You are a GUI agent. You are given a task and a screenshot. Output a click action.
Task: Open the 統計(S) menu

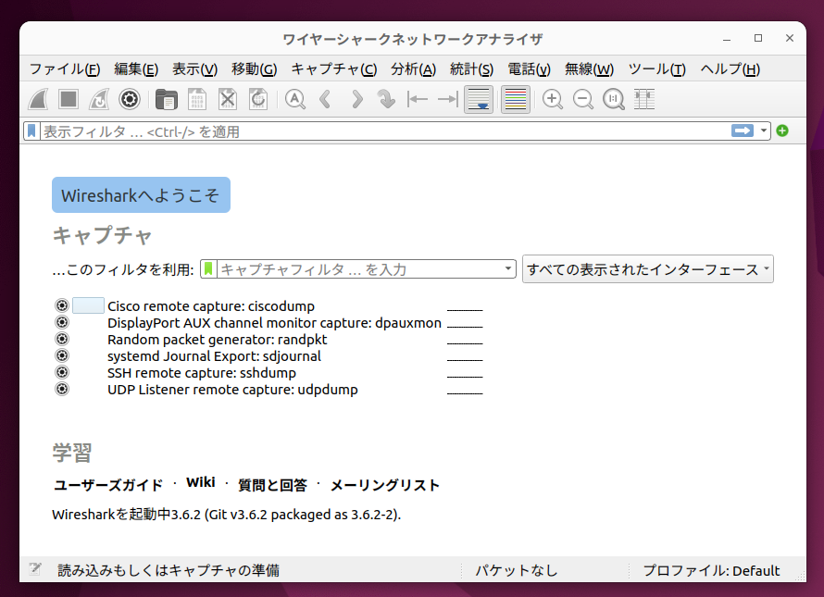tap(471, 69)
